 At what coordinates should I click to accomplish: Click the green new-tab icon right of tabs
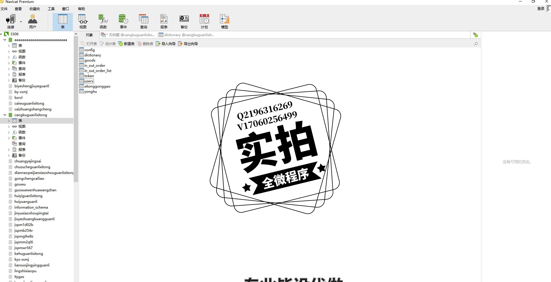point(476,35)
